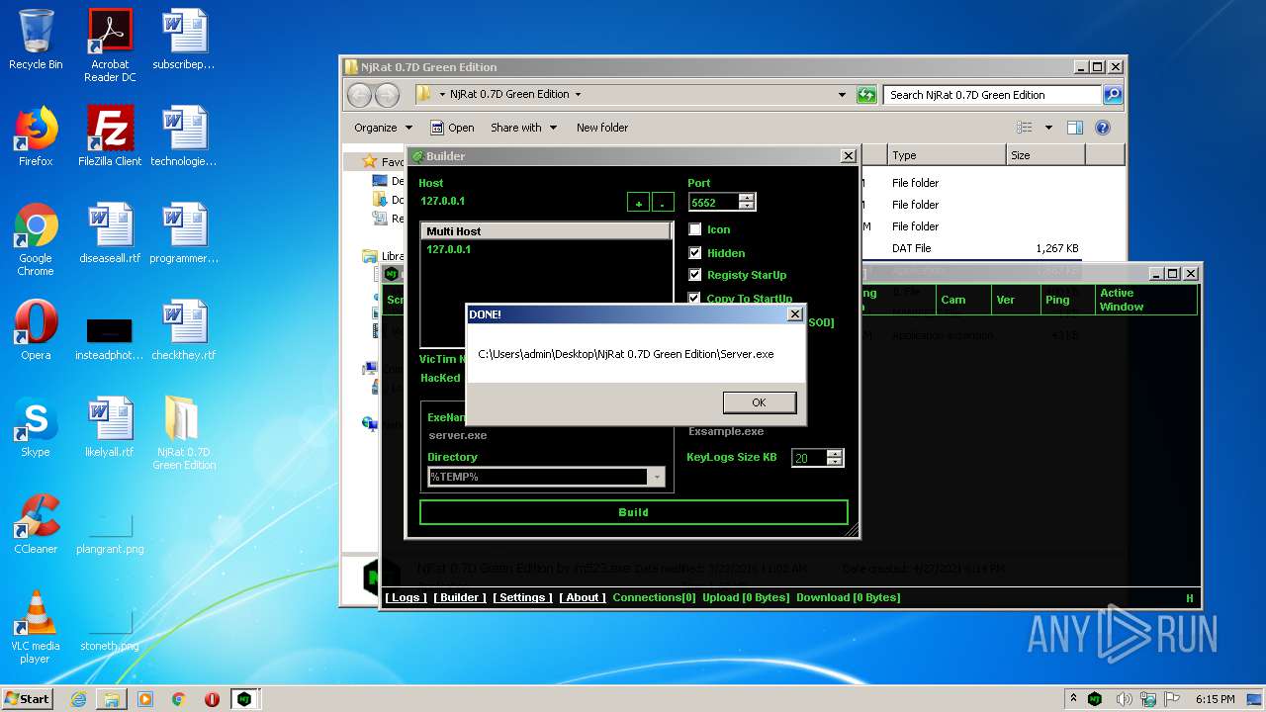Select the Skype desktop shortcut
Screen dimensions: 1266x712
point(36,427)
